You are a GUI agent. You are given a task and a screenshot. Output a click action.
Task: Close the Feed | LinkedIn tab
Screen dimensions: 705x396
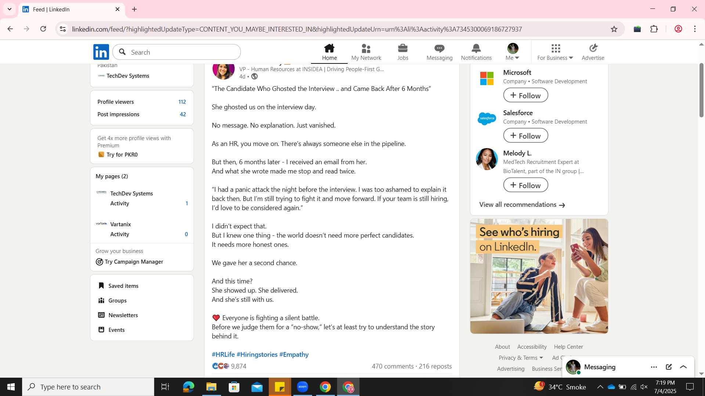(x=117, y=9)
